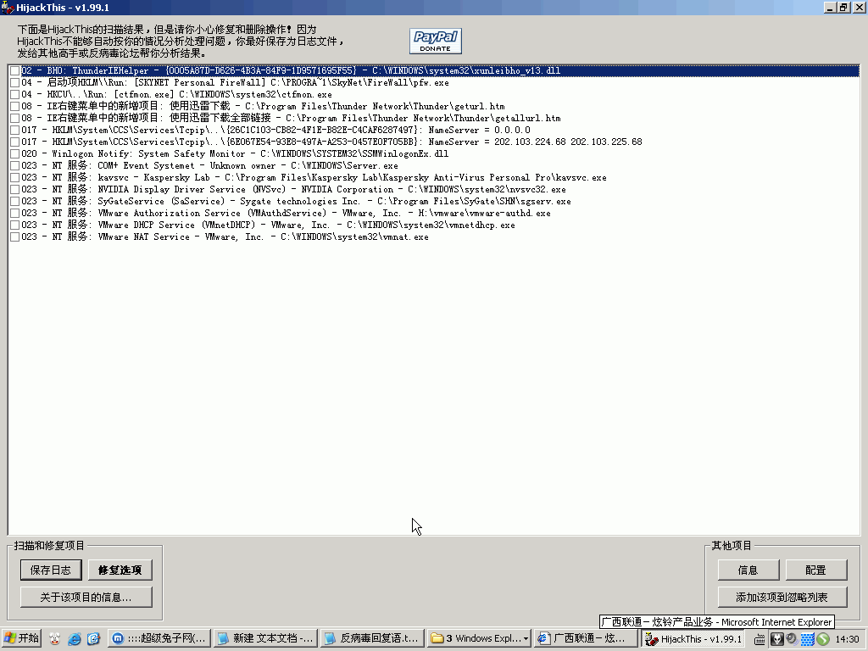Tick the VMware Authorization Service checkbox

click(x=15, y=213)
